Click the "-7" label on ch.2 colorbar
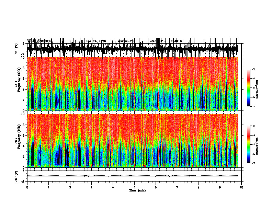 (x=253, y=163)
